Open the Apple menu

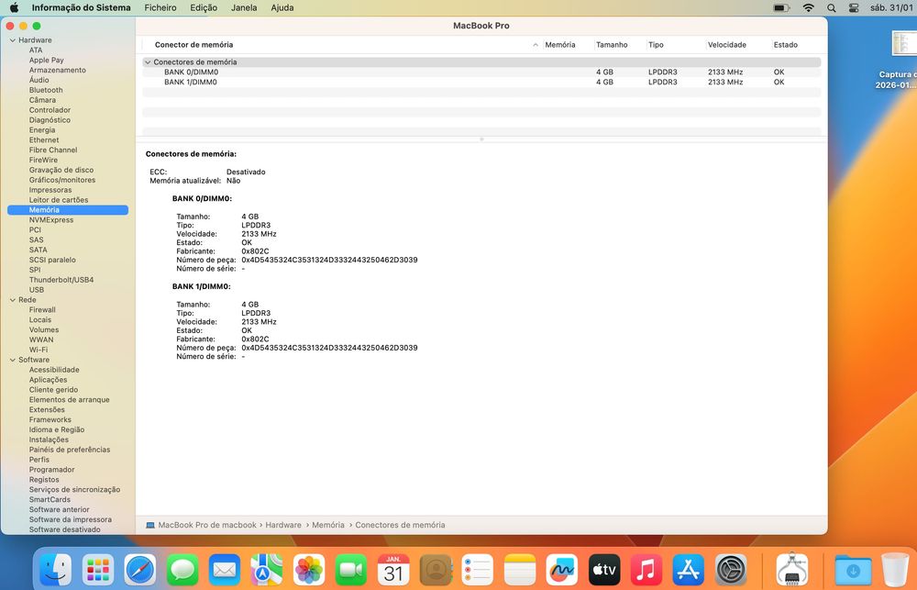pyautogui.click(x=14, y=7)
